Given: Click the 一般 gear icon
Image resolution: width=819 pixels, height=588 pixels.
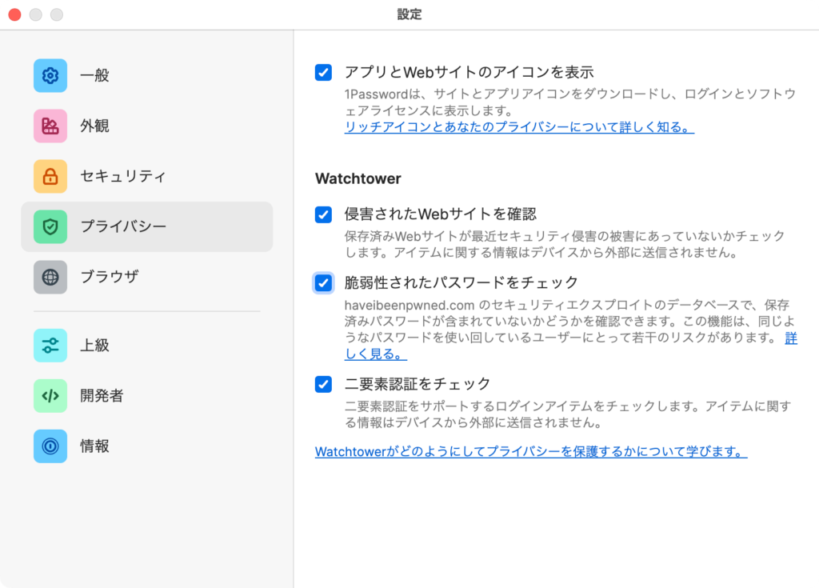Looking at the screenshot, I should 50,76.
